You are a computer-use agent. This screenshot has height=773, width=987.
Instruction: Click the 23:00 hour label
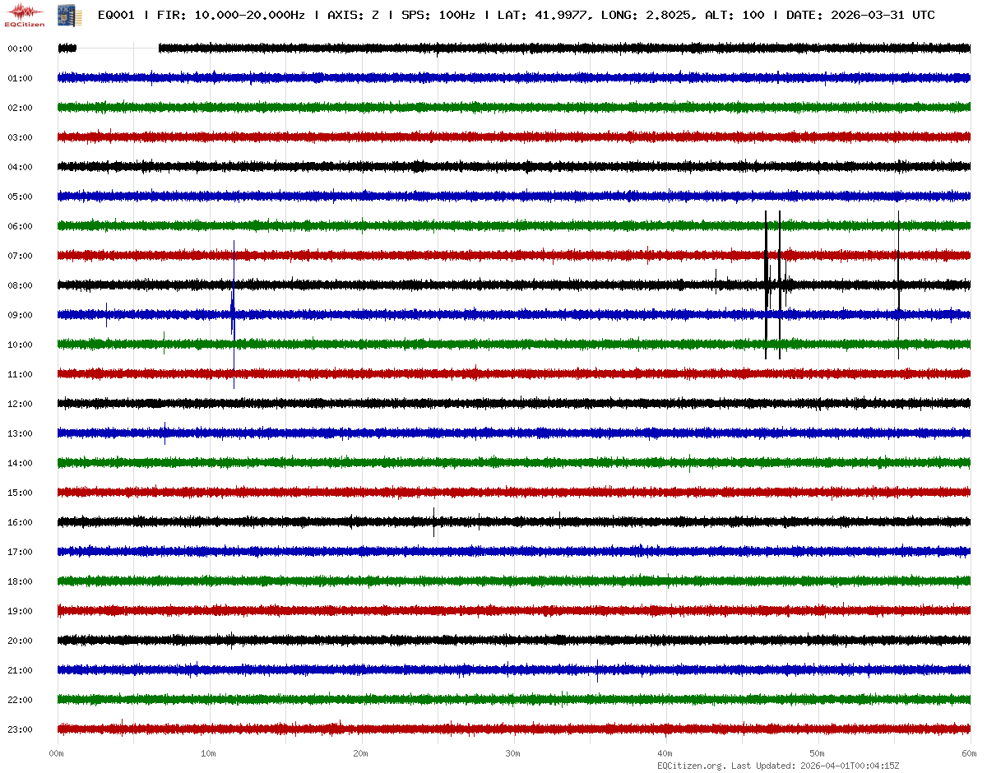pyautogui.click(x=20, y=729)
